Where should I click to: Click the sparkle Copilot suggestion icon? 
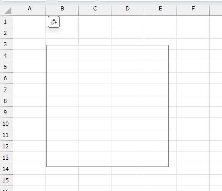pyautogui.click(x=54, y=22)
